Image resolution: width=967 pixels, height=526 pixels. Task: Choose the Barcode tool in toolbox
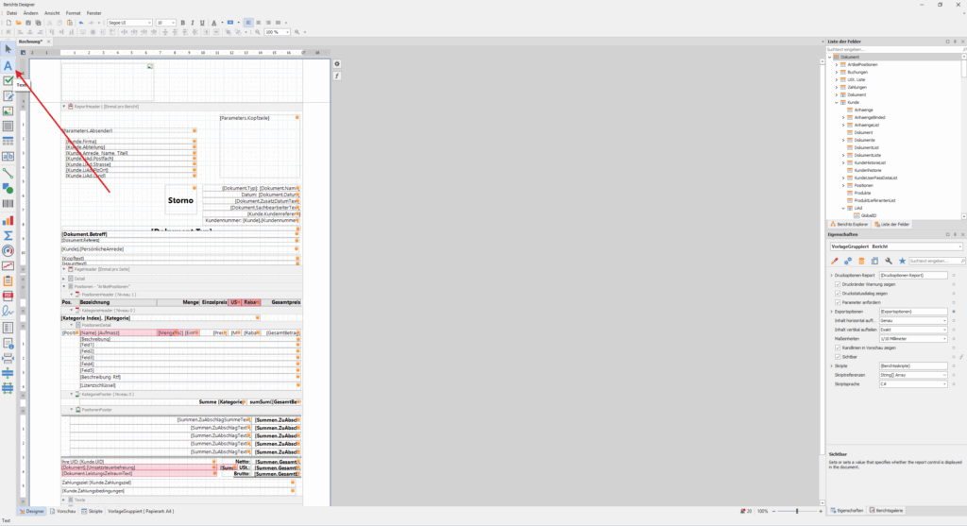[x=8, y=203]
